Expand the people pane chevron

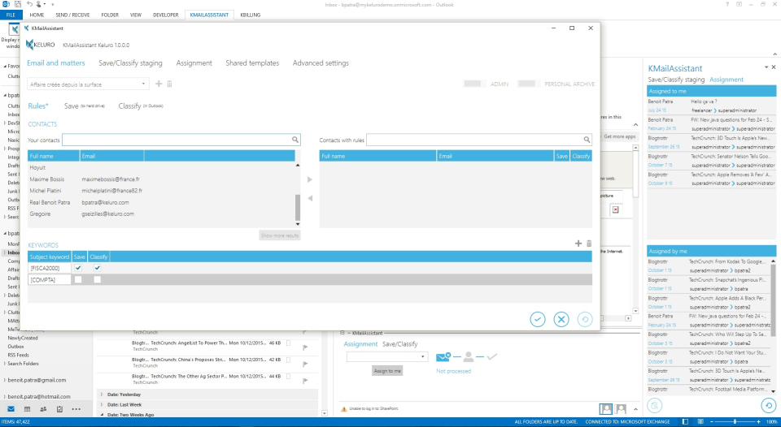point(635,409)
